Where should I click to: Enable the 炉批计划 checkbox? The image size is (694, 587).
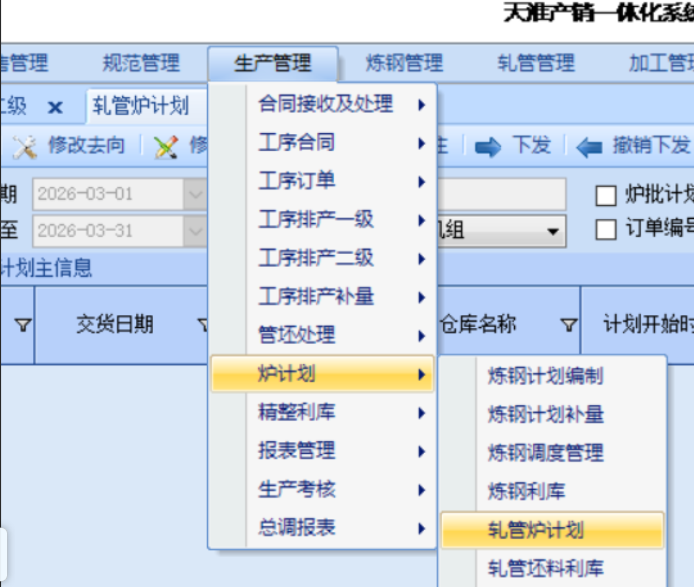[x=605, y=196]
